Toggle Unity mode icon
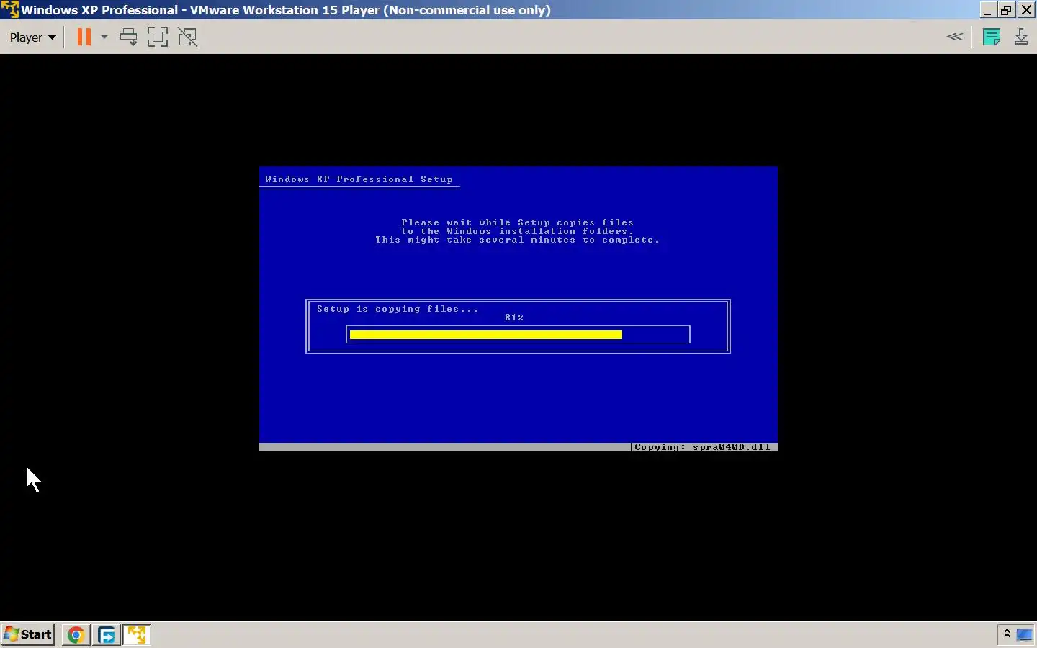Viewport: 1037px width, 648px height. click(x=187, y=37)
